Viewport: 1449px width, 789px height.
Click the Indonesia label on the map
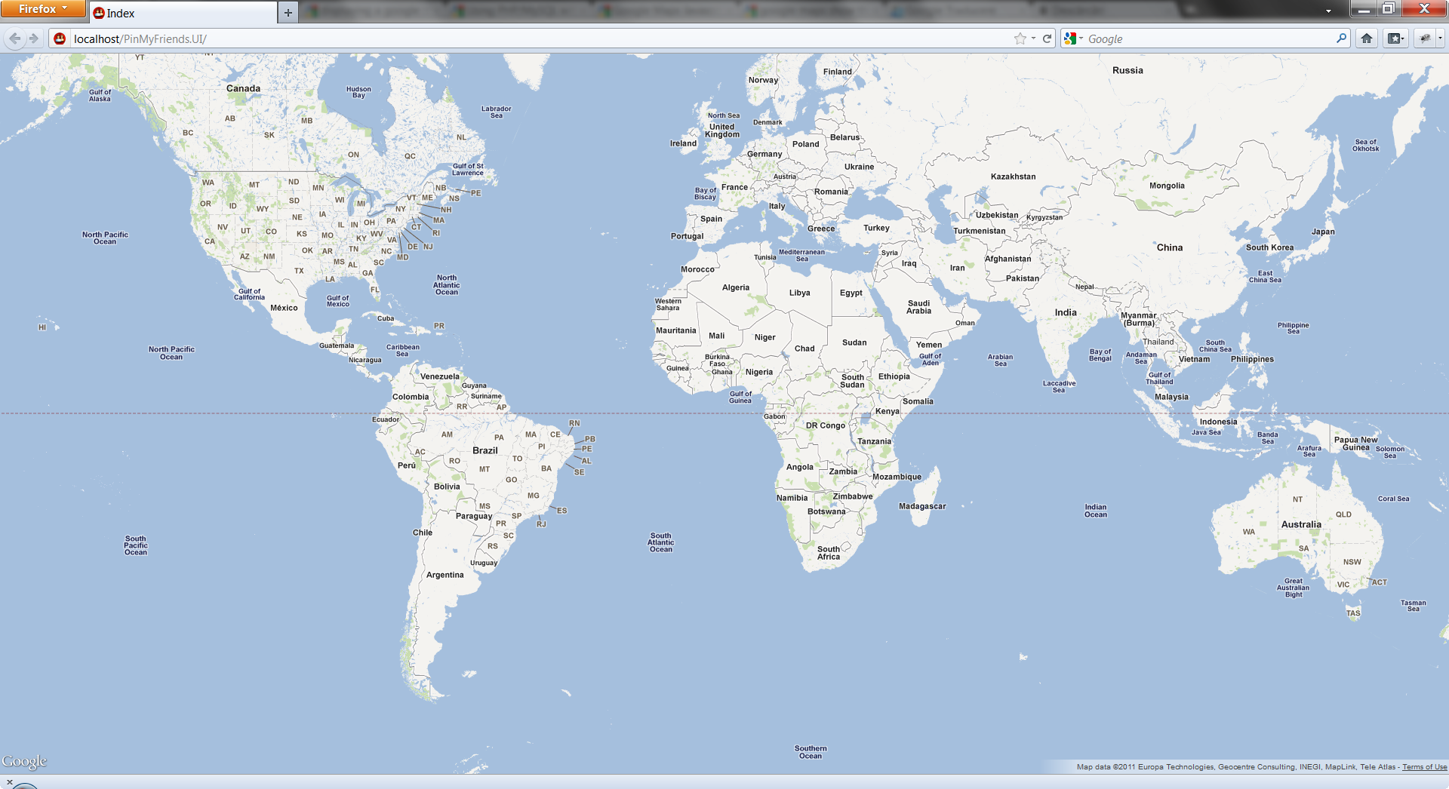pos(1218,422)
